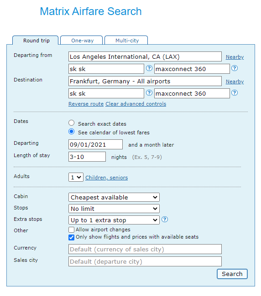Switch to the One-way tab

tap(82, 40)
